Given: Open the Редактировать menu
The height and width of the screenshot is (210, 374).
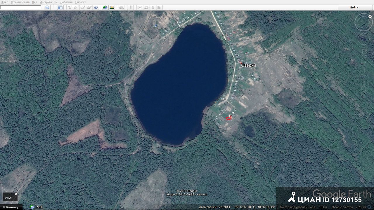Looking at the screenshot, I should click(x=20, y=2).
